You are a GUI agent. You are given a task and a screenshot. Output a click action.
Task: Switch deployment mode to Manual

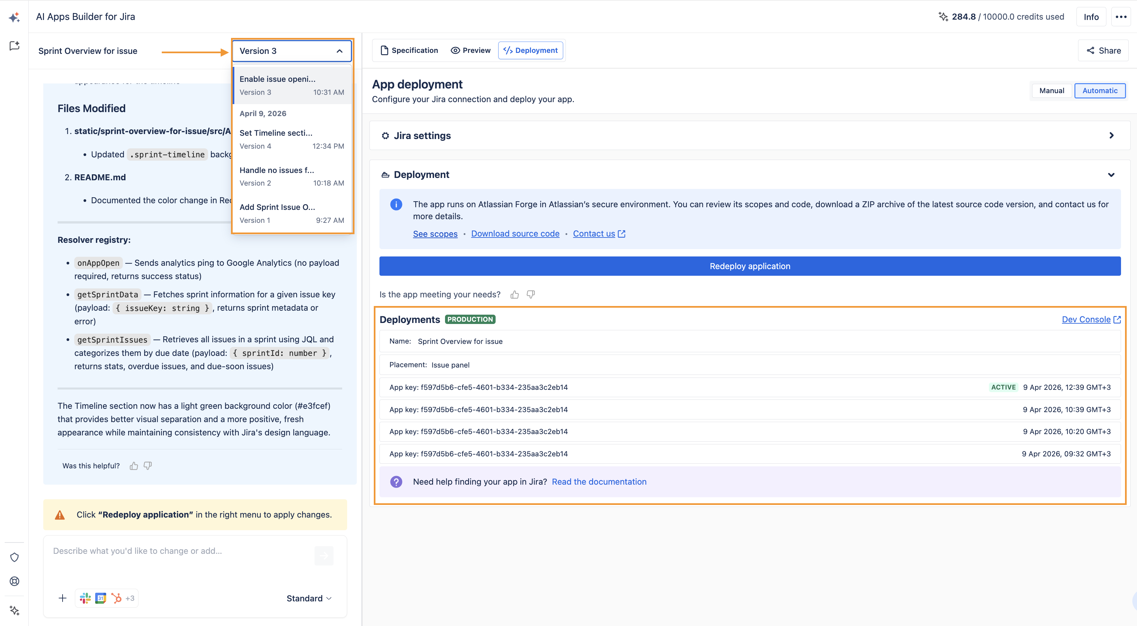[1051, 91]
